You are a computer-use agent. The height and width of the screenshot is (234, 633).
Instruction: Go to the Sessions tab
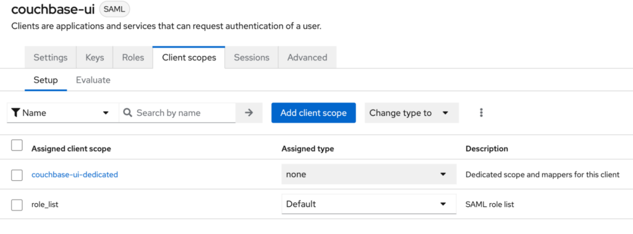(252, 57)
